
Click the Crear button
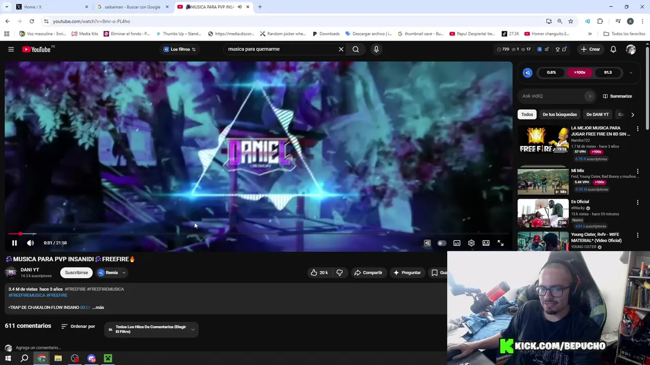[591, 49]
